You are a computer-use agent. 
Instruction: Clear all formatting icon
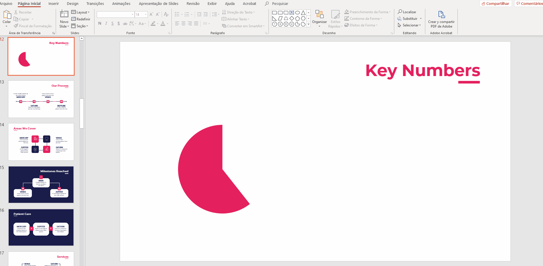click(166, 14)
